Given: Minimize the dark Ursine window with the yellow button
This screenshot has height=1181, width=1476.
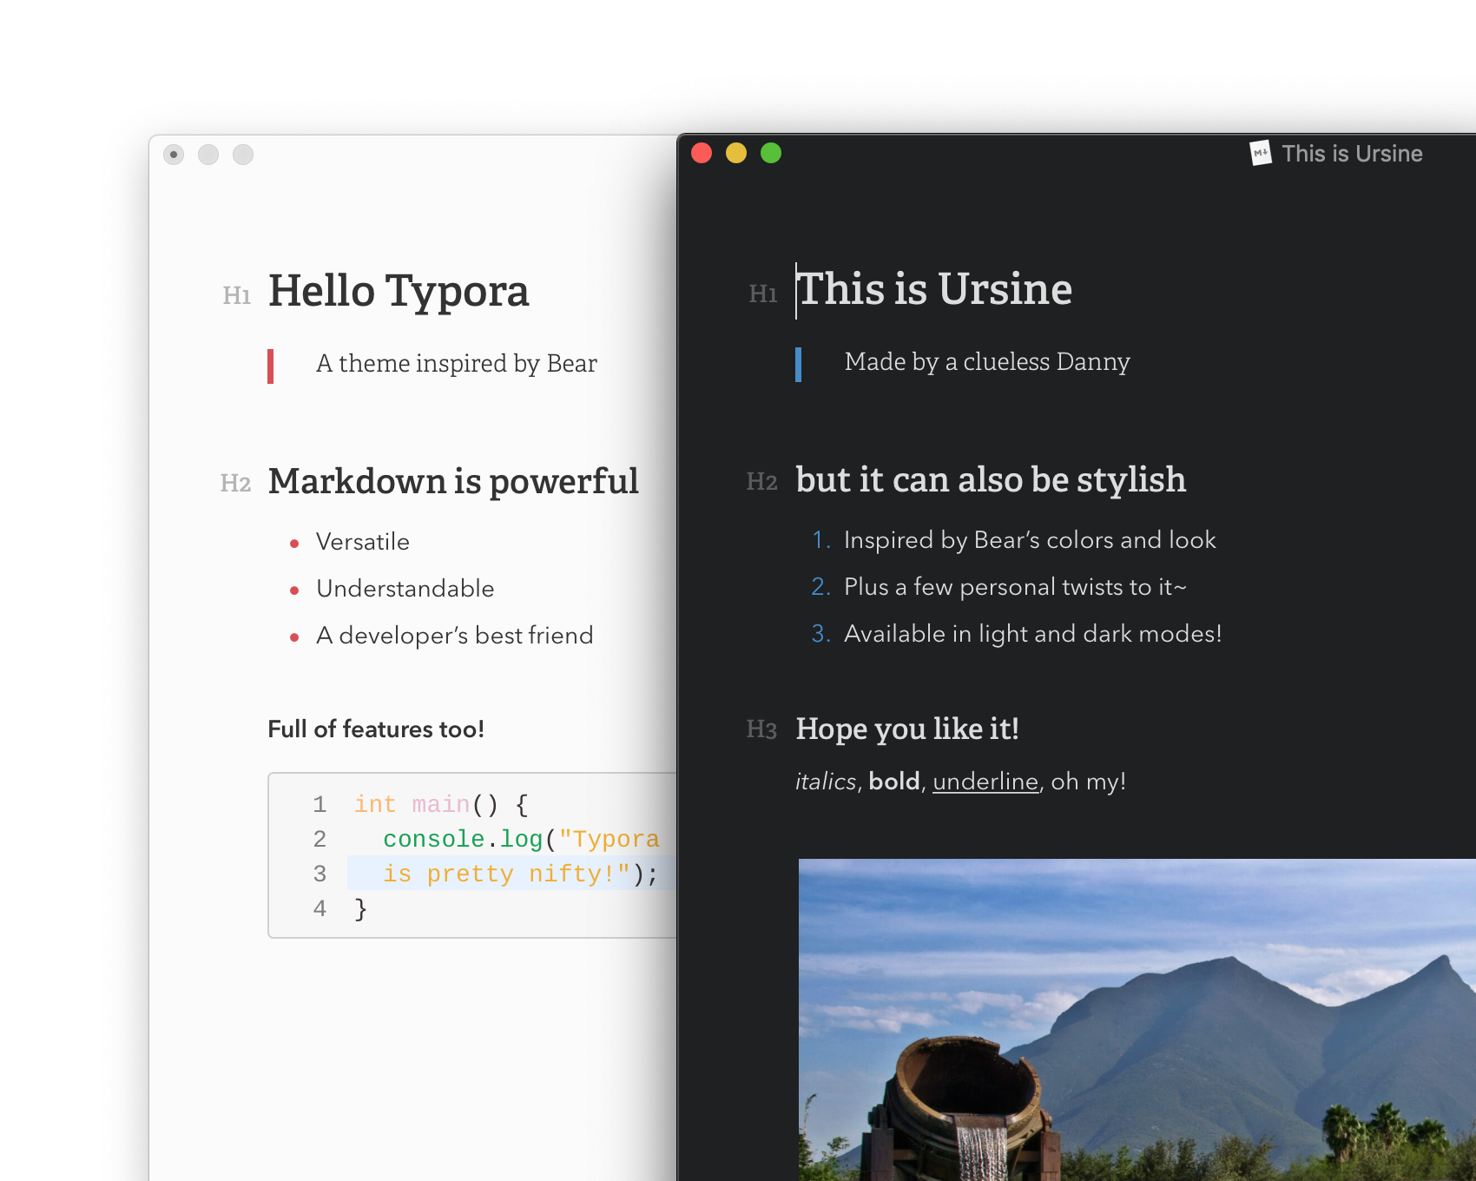Looking at the screenshot, I should click(736, 153).
